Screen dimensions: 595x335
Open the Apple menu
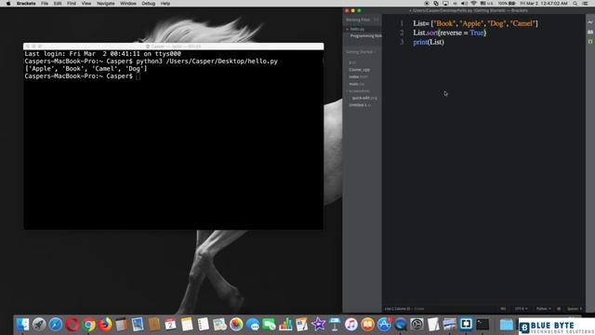coord(8,4)
